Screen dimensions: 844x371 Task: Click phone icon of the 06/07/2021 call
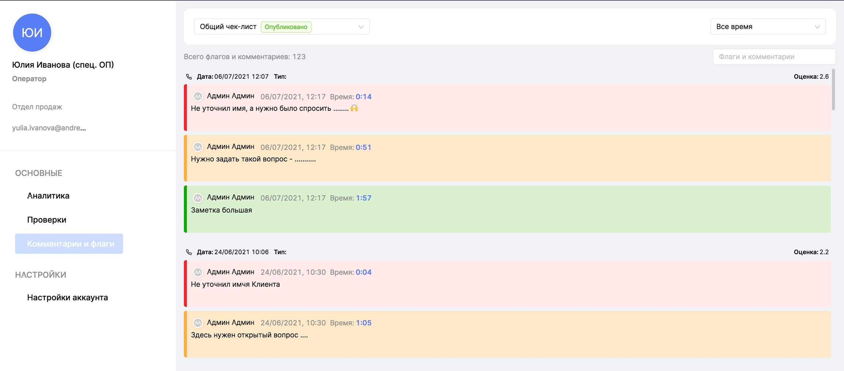pos(189,77)
